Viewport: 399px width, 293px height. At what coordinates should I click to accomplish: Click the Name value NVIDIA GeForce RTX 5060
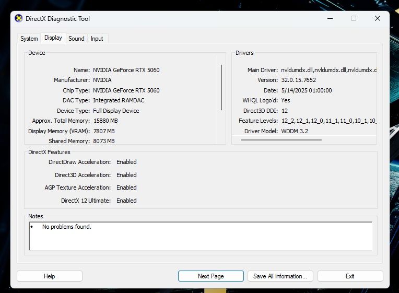pos(126,70)
